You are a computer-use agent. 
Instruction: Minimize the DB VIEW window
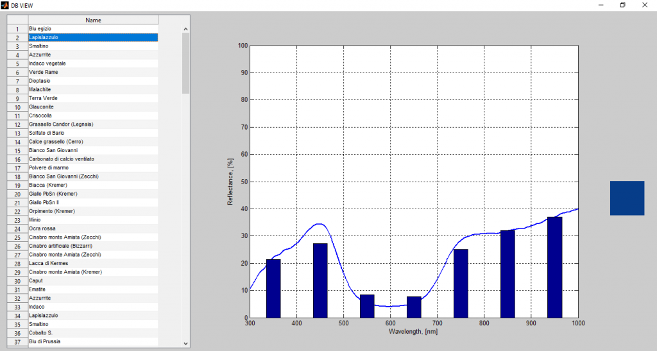pos(601,5)
